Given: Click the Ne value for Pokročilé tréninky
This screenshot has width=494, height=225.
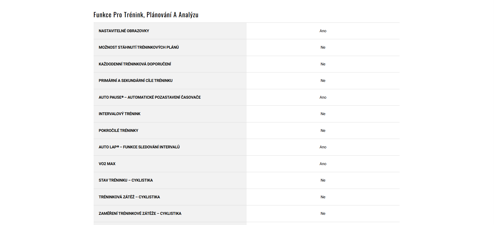Looking at the screenshot, I should pos(323,131).
